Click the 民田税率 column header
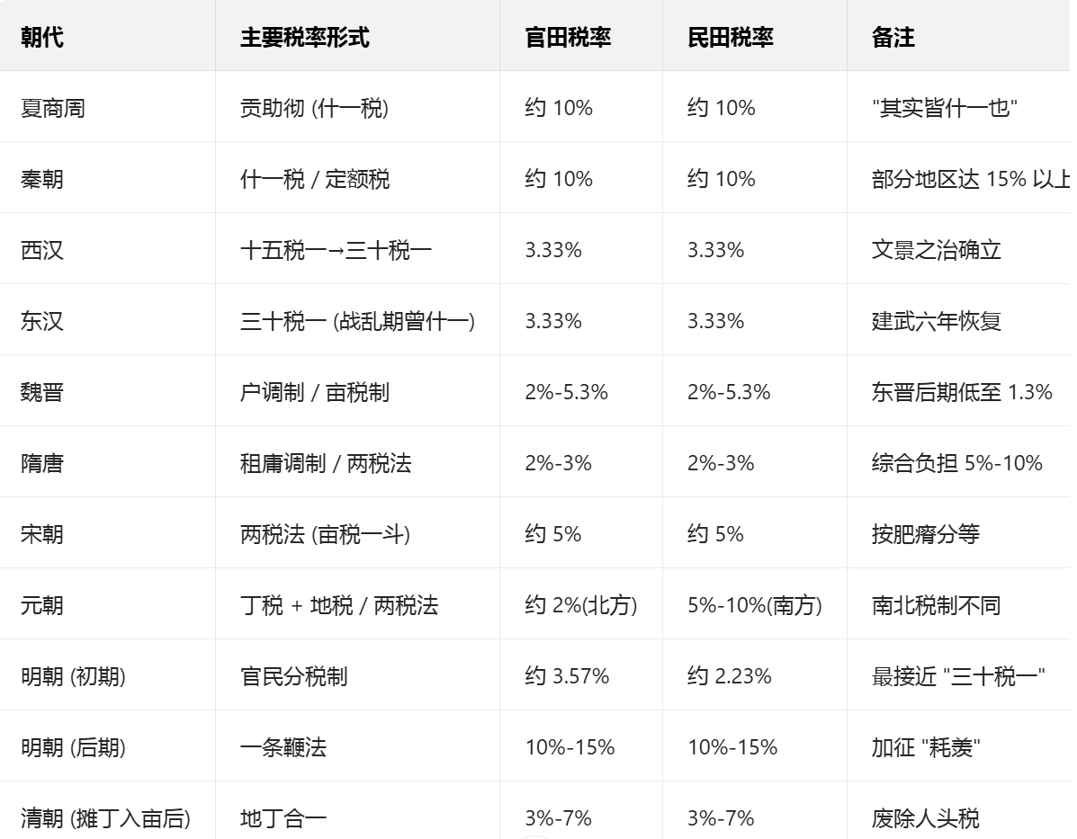Image resolution: width=1077 pixels, height=839 pixels. [x=731, y=37]
